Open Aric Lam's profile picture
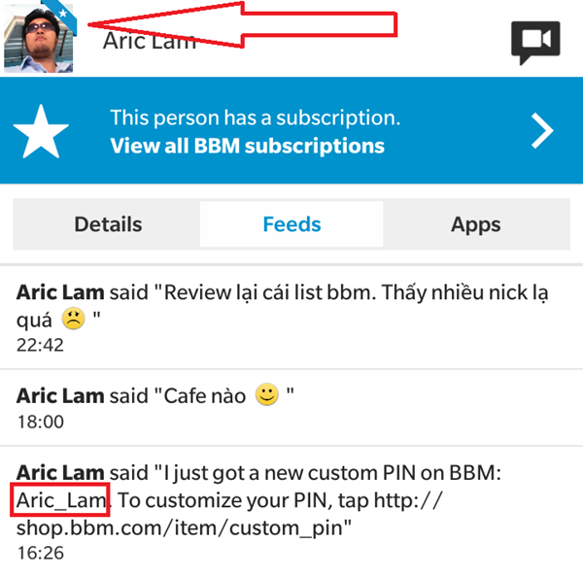This screenshot has height=576, width=583. pos(38,38)
